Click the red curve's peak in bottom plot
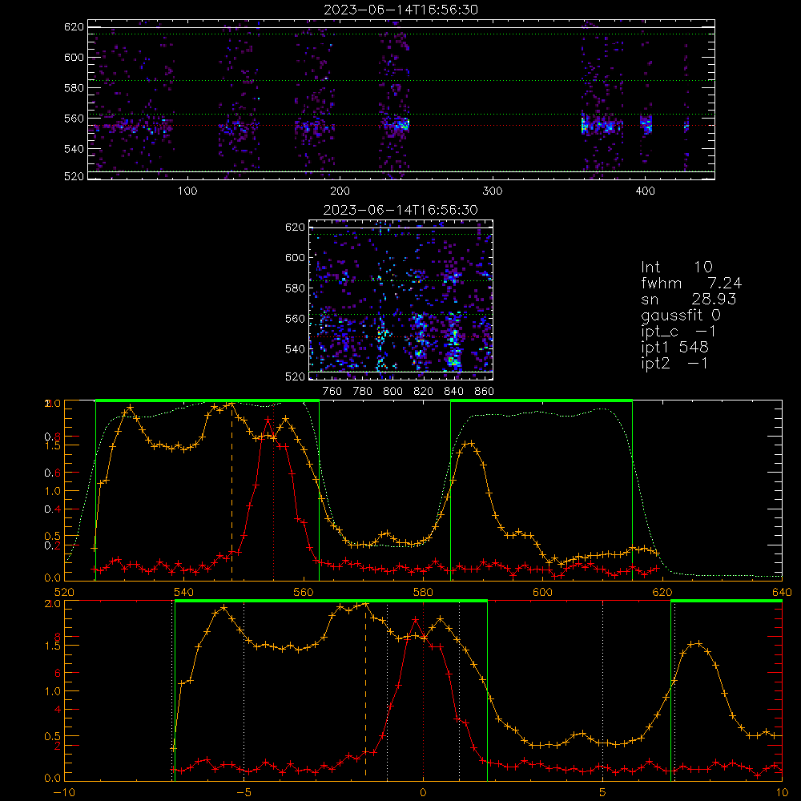This screenshot has width=801, height=801. coord(415,620)
